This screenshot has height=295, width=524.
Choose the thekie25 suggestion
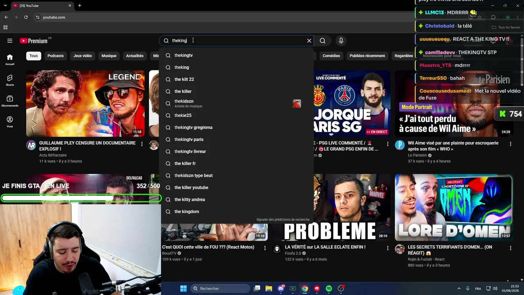237,116
